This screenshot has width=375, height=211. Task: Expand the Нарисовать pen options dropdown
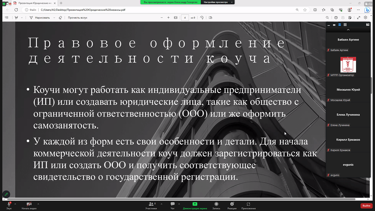(54, 17)
